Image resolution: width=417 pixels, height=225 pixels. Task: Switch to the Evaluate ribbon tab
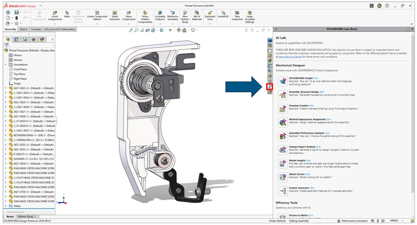tap(36, 29)
